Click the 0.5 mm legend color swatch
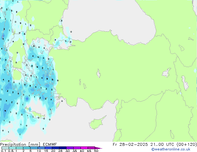The height and width of the screenshot is (152, 197). [12, 148]
